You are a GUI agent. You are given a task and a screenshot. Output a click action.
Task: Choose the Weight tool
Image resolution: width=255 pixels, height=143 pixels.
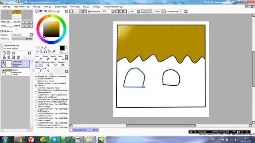coord(54,58)
